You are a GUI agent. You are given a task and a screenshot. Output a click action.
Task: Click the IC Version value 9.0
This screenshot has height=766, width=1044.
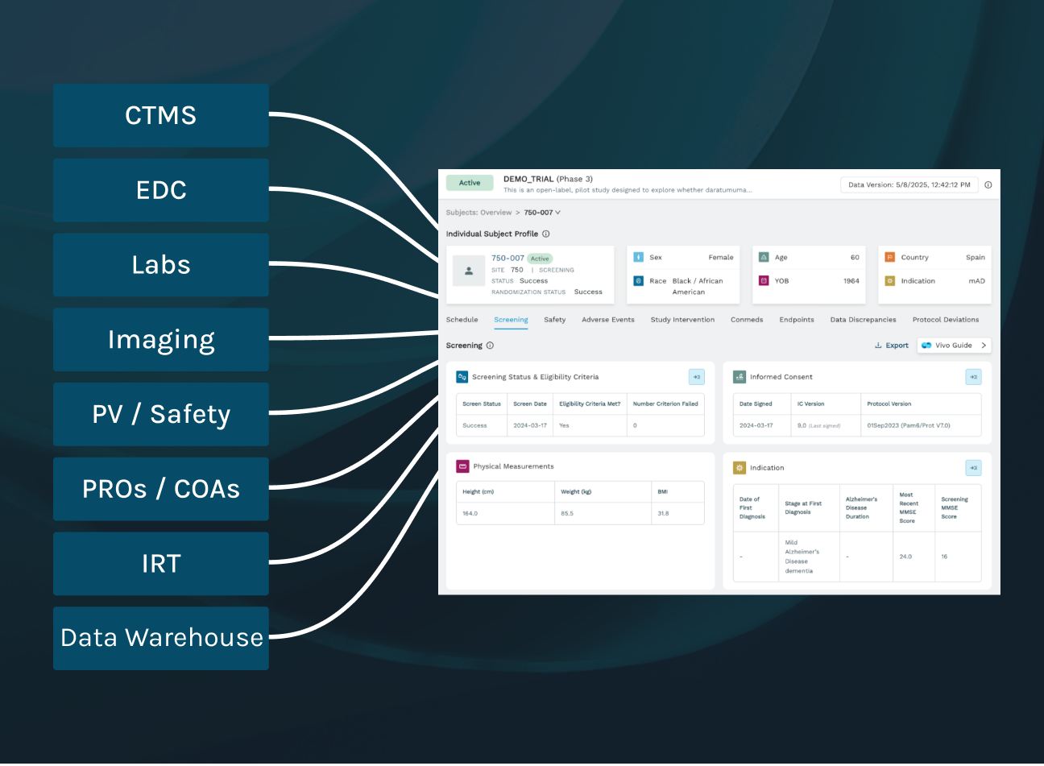pyautogui.click(x=802, y=425)
